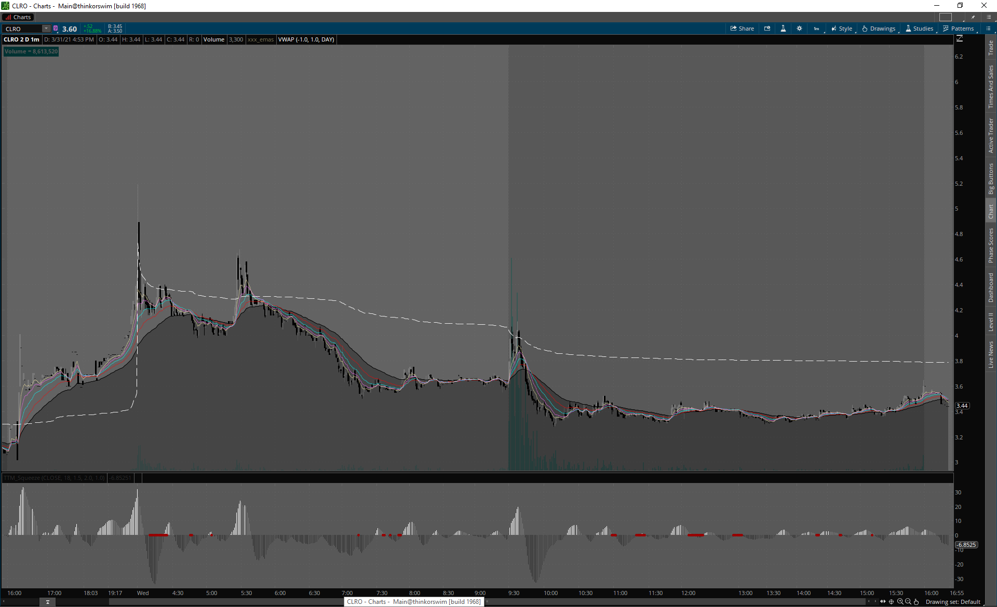Open chart settings gear icon
Screen dimensions: 997x607
pyautogui.click(x=799, y=29)
